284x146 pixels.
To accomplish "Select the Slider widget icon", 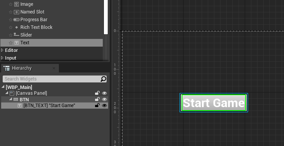I will [x=17, y=34].
